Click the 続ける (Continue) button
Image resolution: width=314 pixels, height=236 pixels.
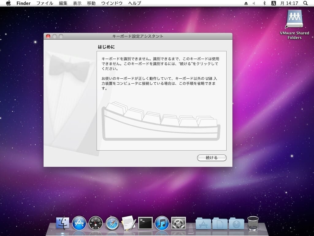[212, 158]
